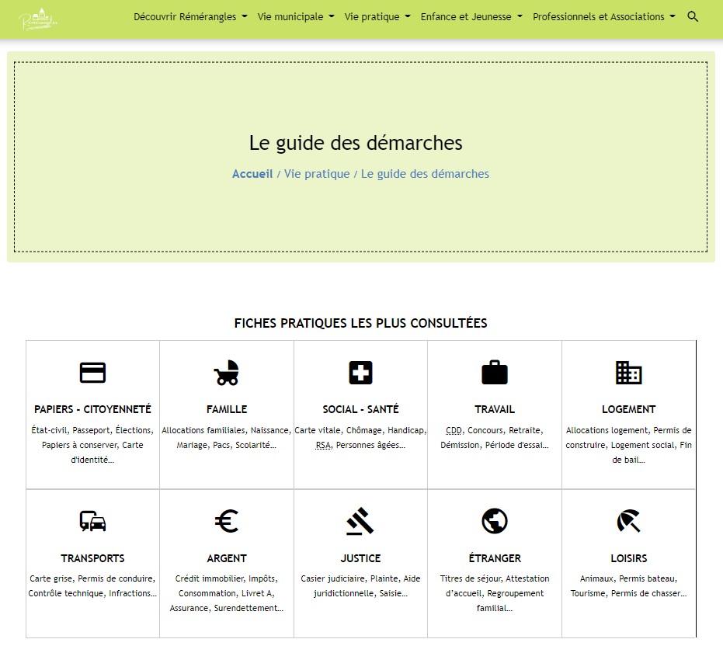Open the building Logement icon
Image resolution: width=723 pixels, height=646 pixels.
point(628,373)
